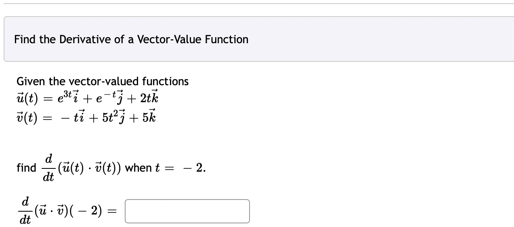Image resolution: width=514 pixels, height=227 pixels.
Task: Click the d/dt fraction in the 'find' line
Action: [x=48, y=168]
